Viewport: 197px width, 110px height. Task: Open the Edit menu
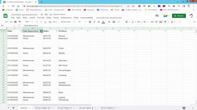click(18, 18)
